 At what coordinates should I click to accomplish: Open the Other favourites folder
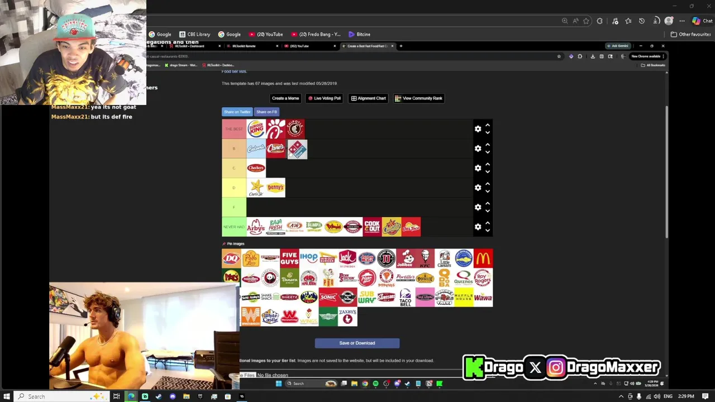pyautogui.click(x=690, y=34)
